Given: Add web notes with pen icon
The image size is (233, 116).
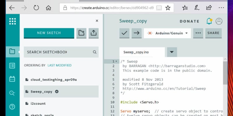Looking at the screenshot, I should 197,8.
